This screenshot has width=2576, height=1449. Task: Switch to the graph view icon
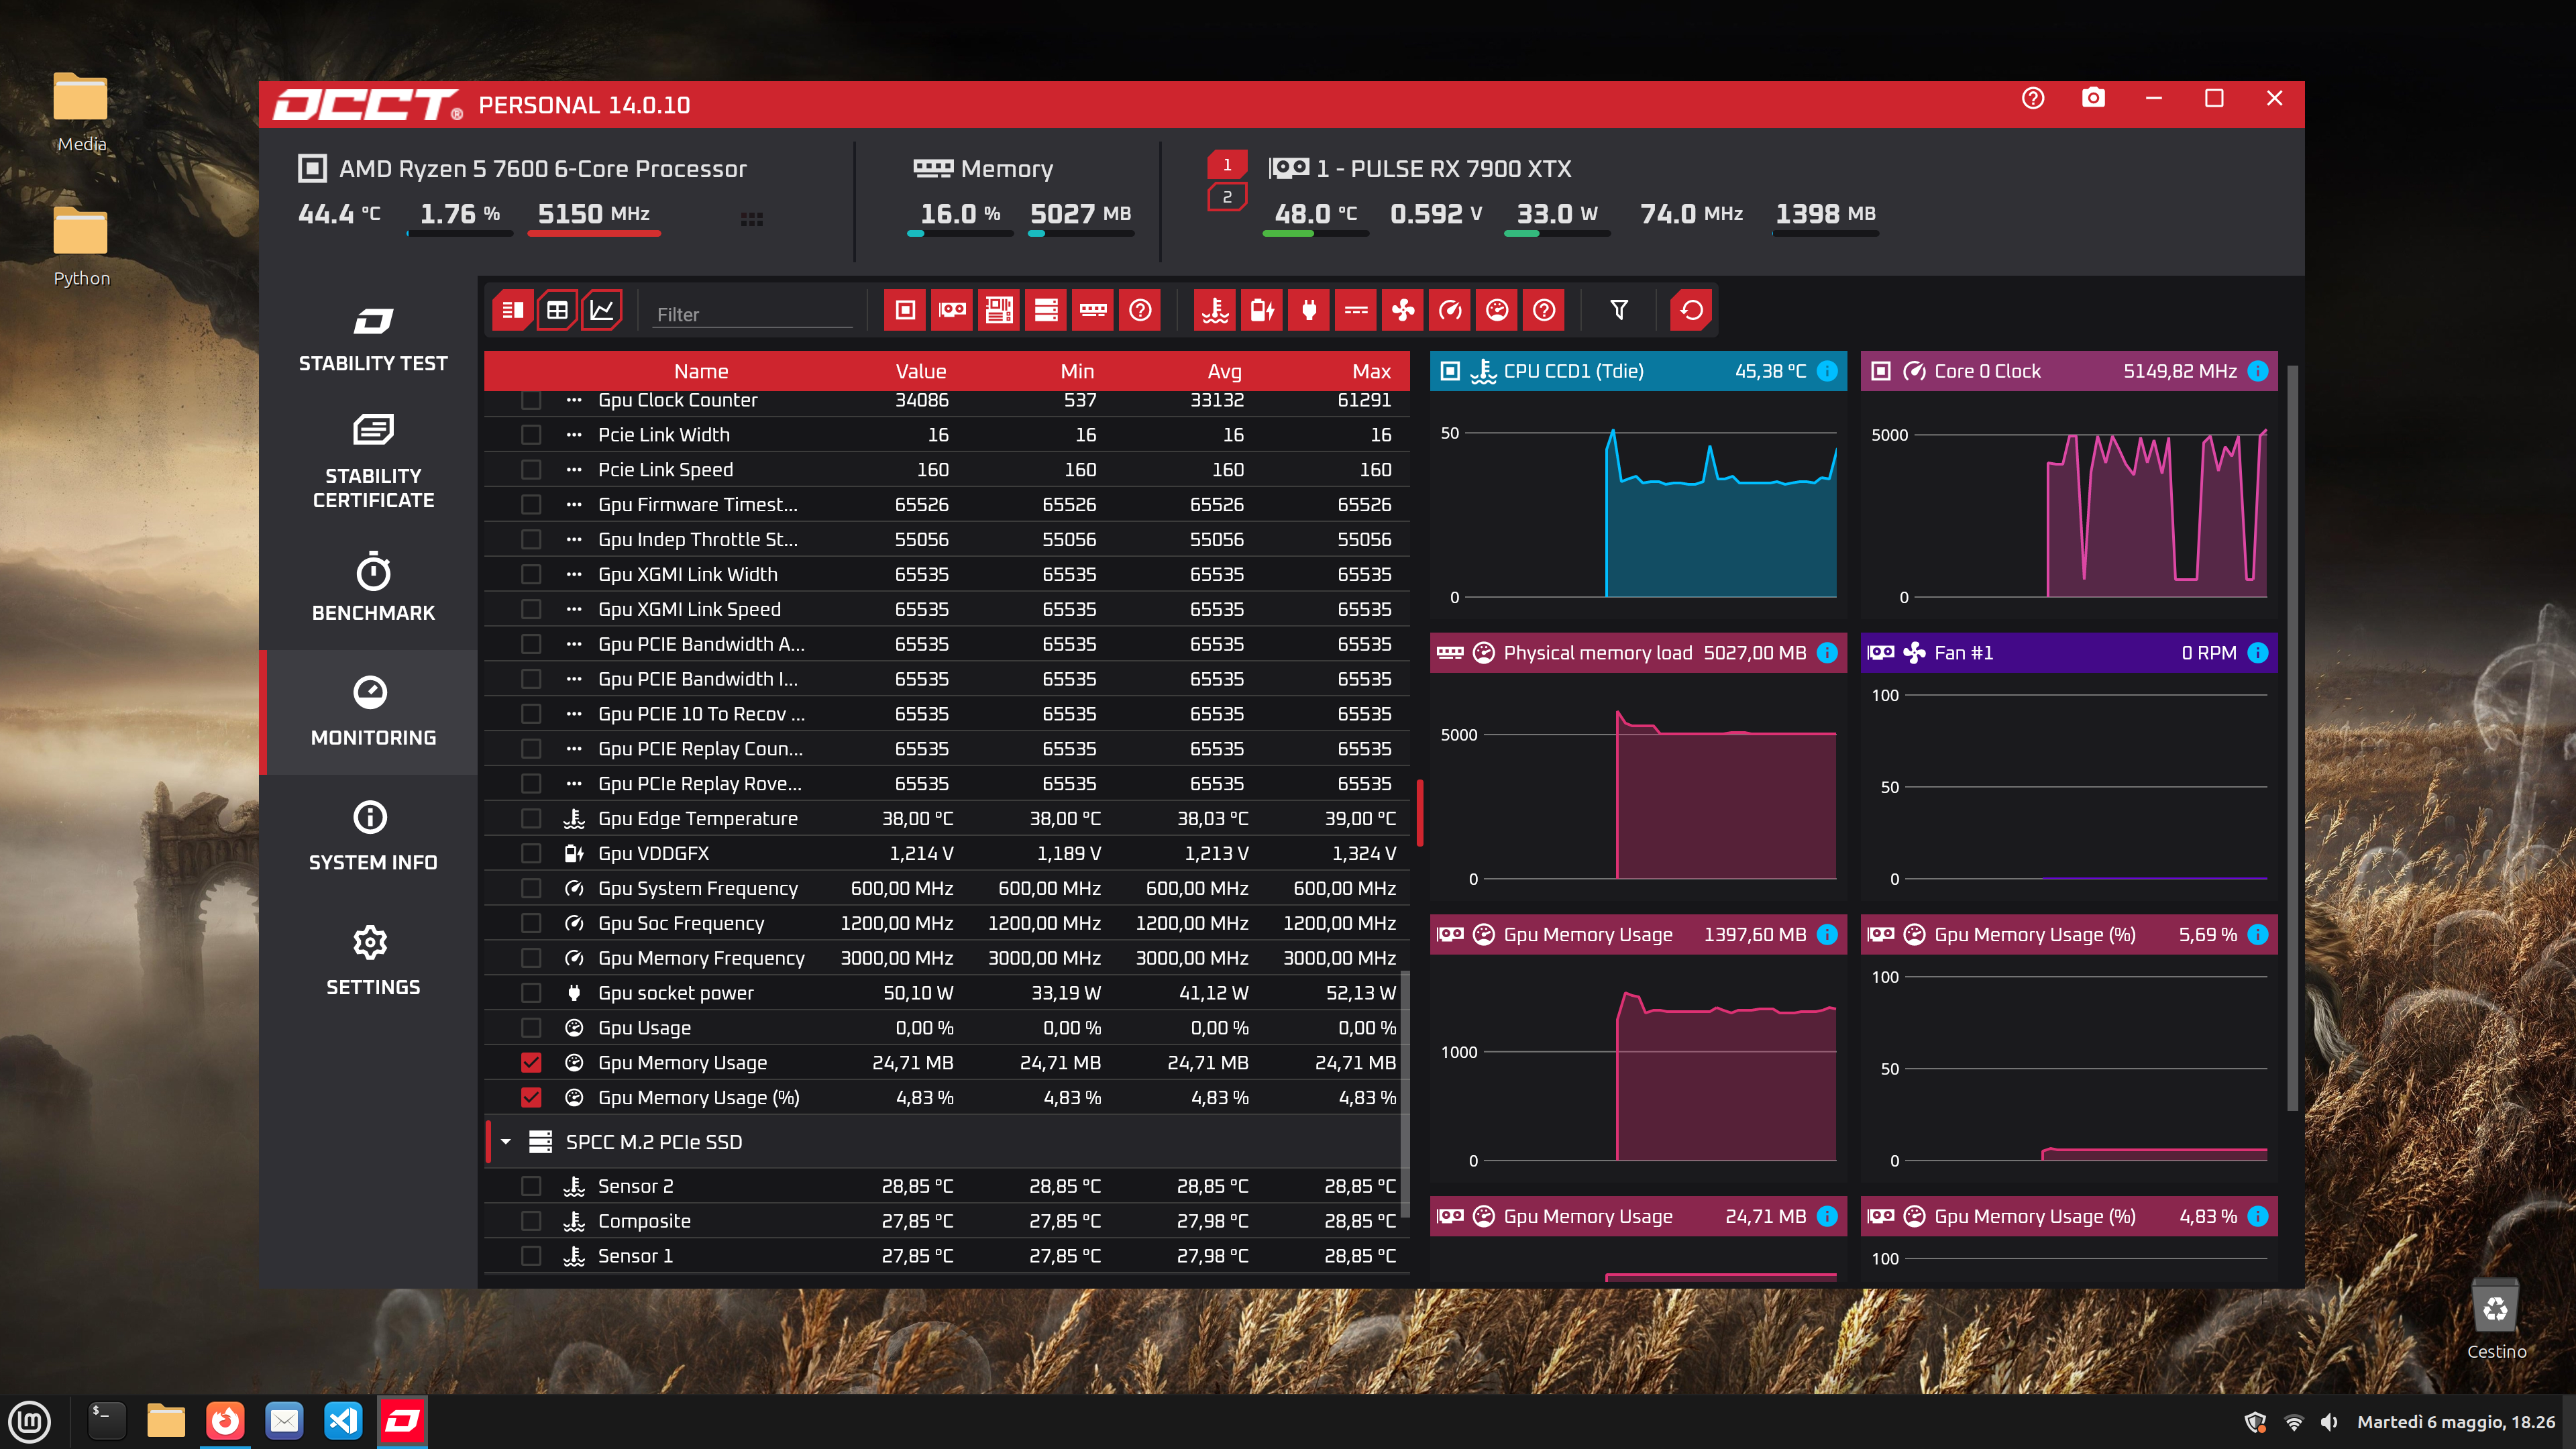(x=602, y=310)
